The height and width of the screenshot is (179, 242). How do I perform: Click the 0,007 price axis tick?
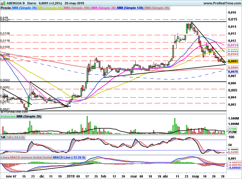[x=232, y=76]
